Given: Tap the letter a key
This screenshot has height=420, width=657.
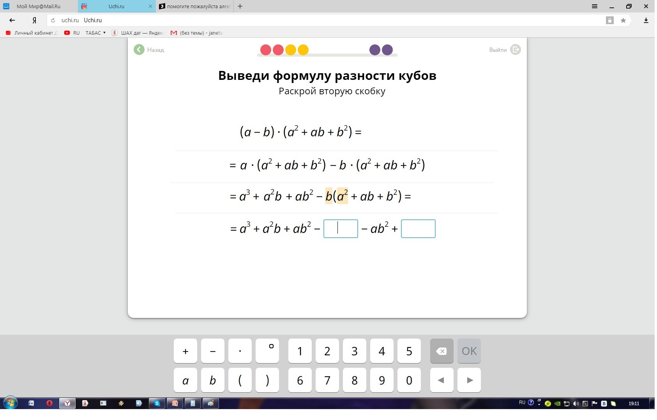Looking at the screenshot, I should [x=185, y=380].
